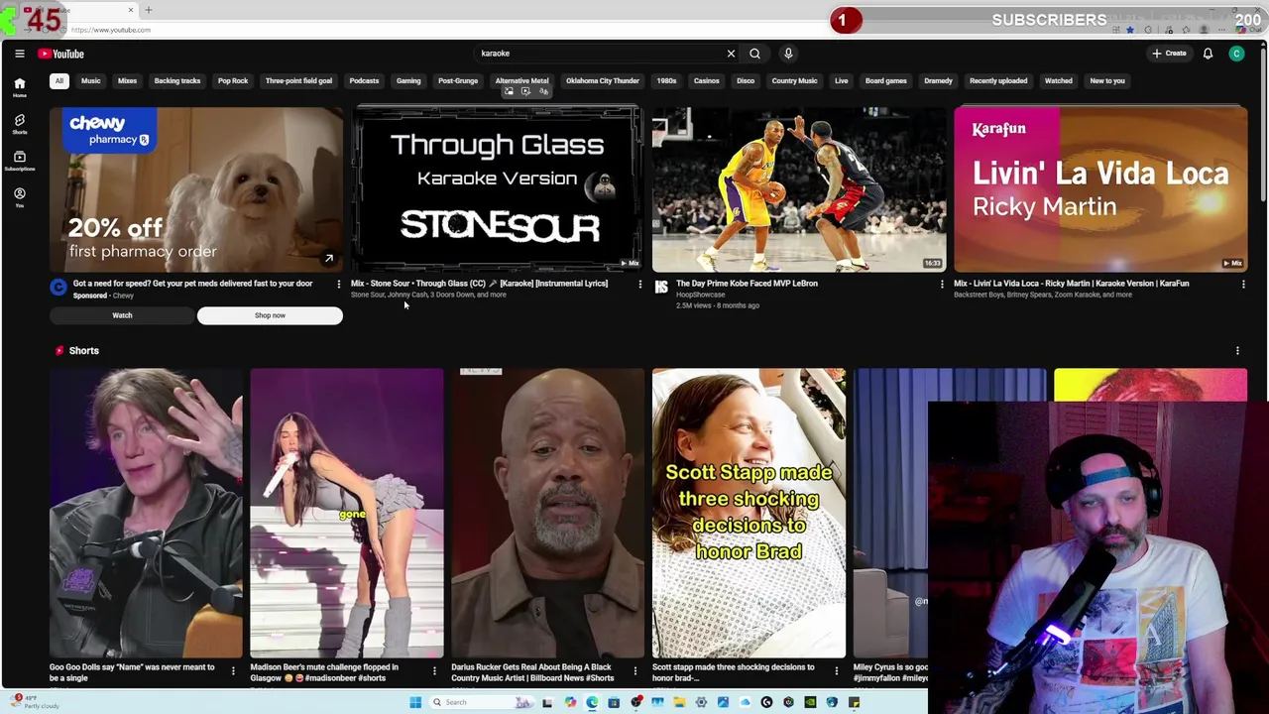The height and width of the screenshot is (714, 1269).
Task: Open the YouTube hamburger guide menu
Action: pyautogui.click(x=19, y=54)
